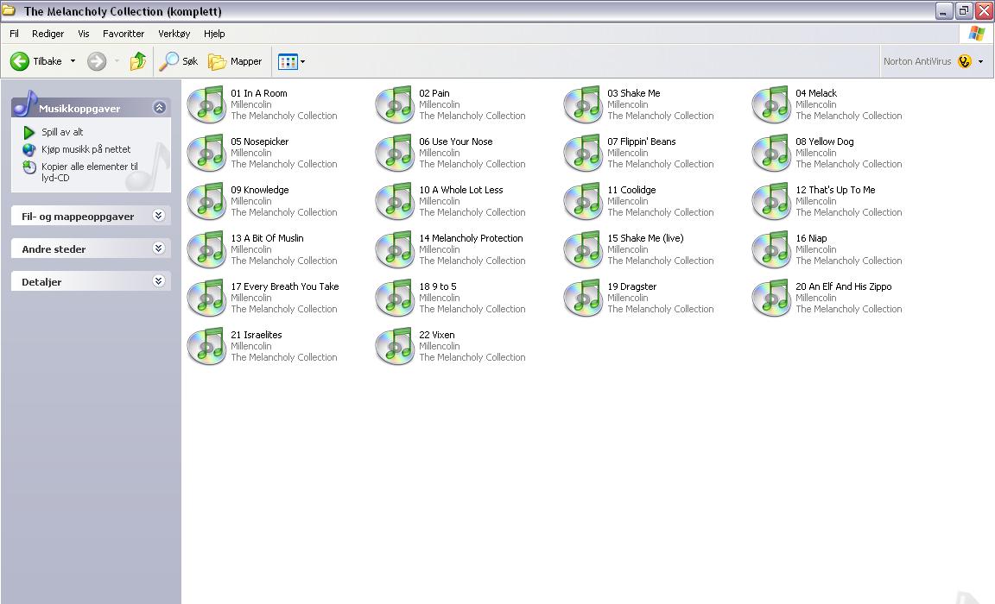995x604 pixels.
Task: Open the Vis menu
Action: coord(83,34)
